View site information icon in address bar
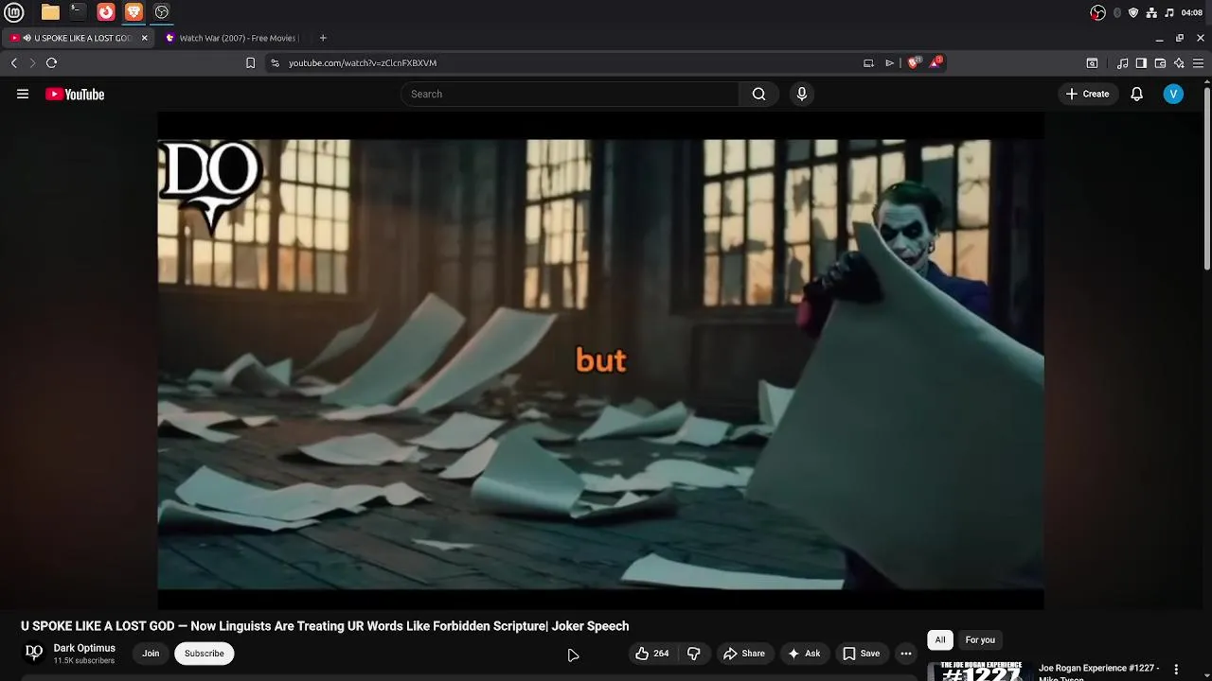This screenshot has height=681, width=1212. (x=275, y=62)
